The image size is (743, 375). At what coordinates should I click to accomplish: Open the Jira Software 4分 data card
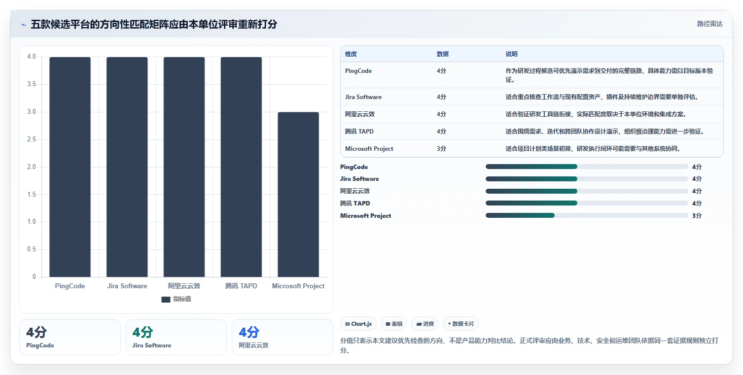pyautogui.click(x=176, y=337)
